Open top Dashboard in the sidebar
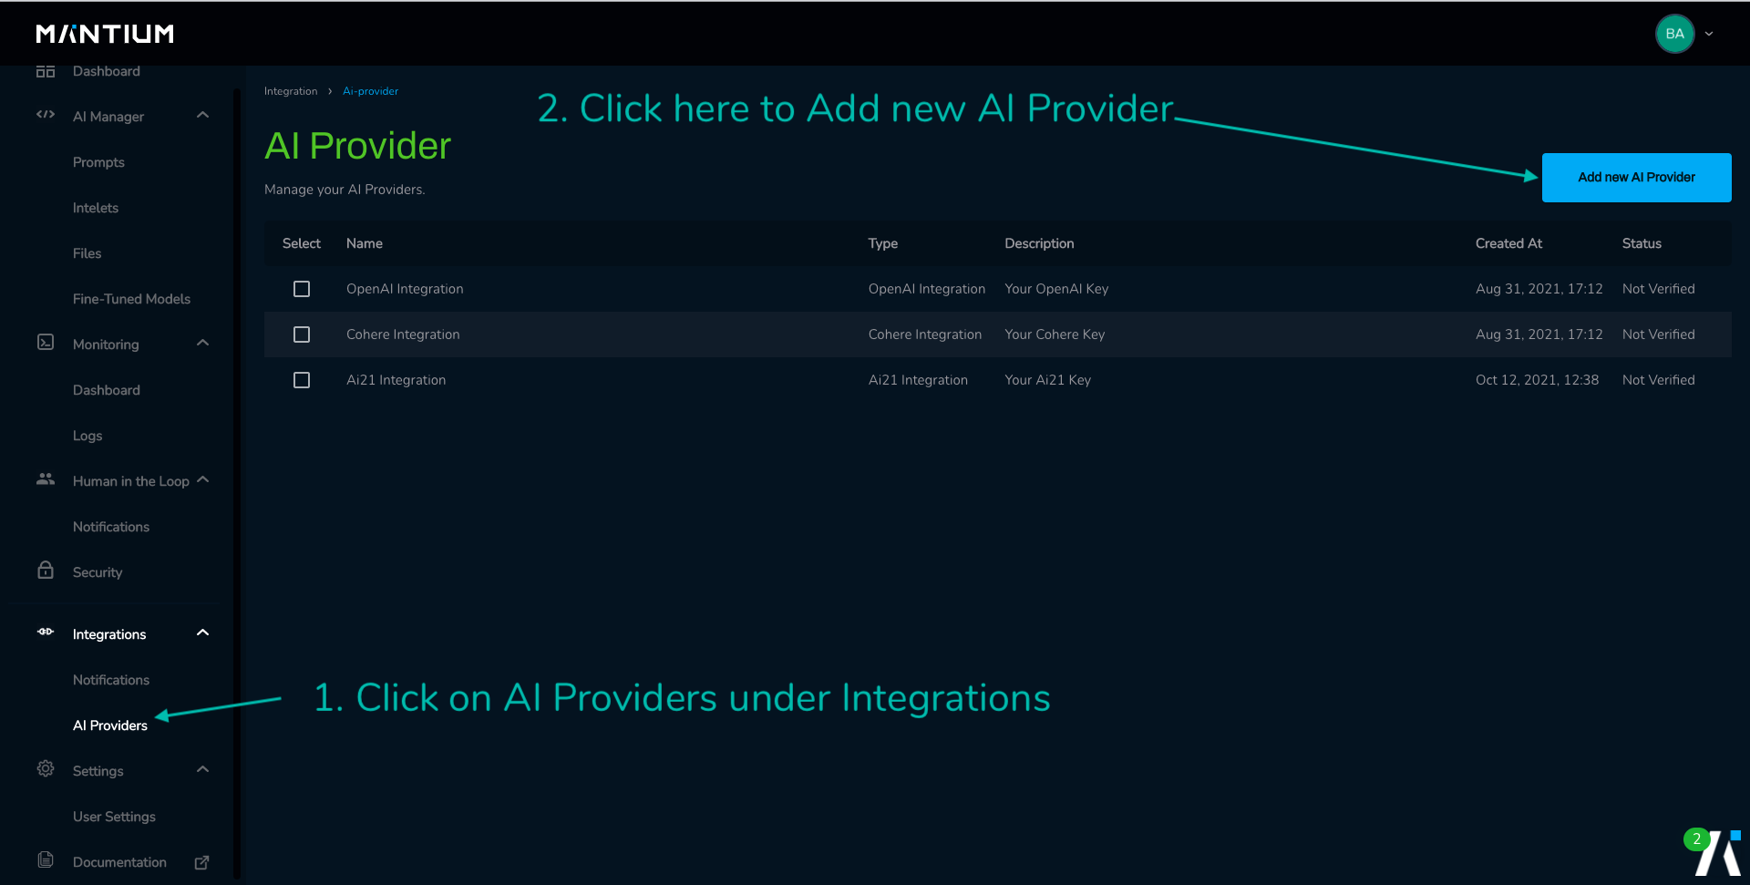Screen dimensions: 1750x885 click(x=107, y=71)
